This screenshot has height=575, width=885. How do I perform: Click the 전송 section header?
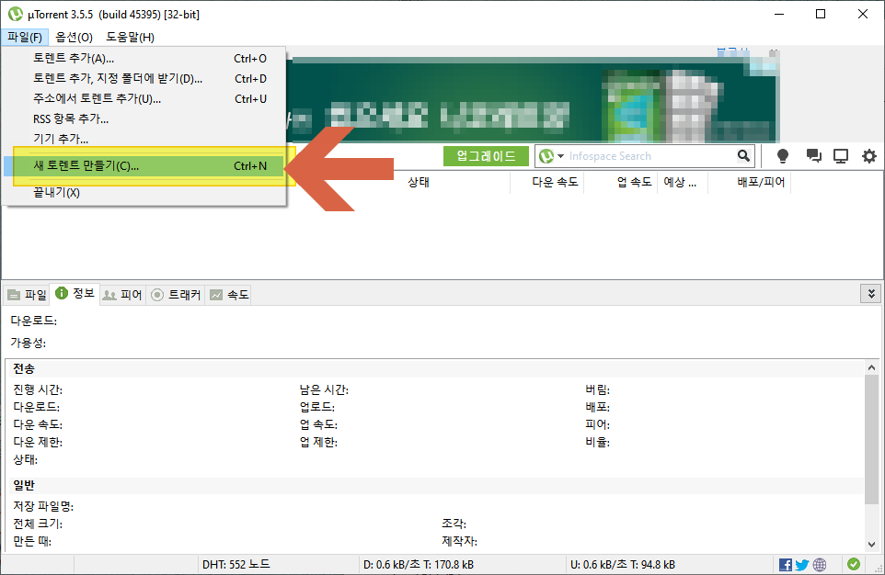[24, 368]
